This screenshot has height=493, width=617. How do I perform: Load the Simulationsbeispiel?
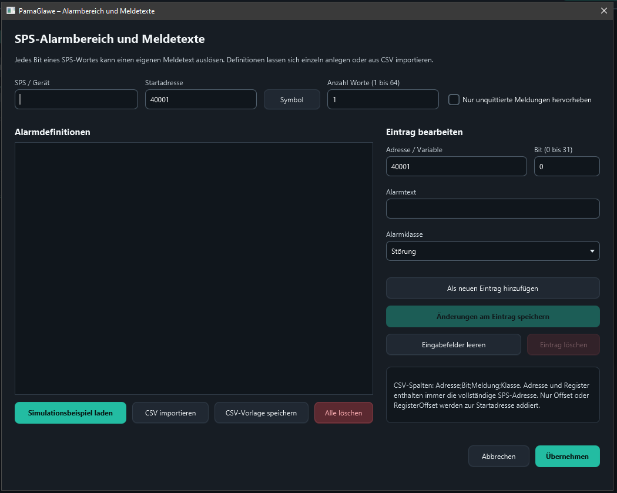pyautogui.click(x=71, y=412)
